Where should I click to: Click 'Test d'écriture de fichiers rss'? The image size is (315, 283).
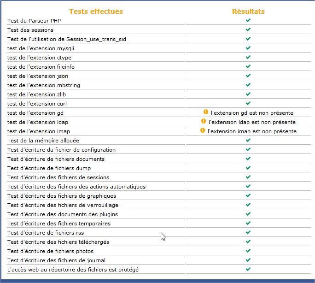click(x=46, y=233)
